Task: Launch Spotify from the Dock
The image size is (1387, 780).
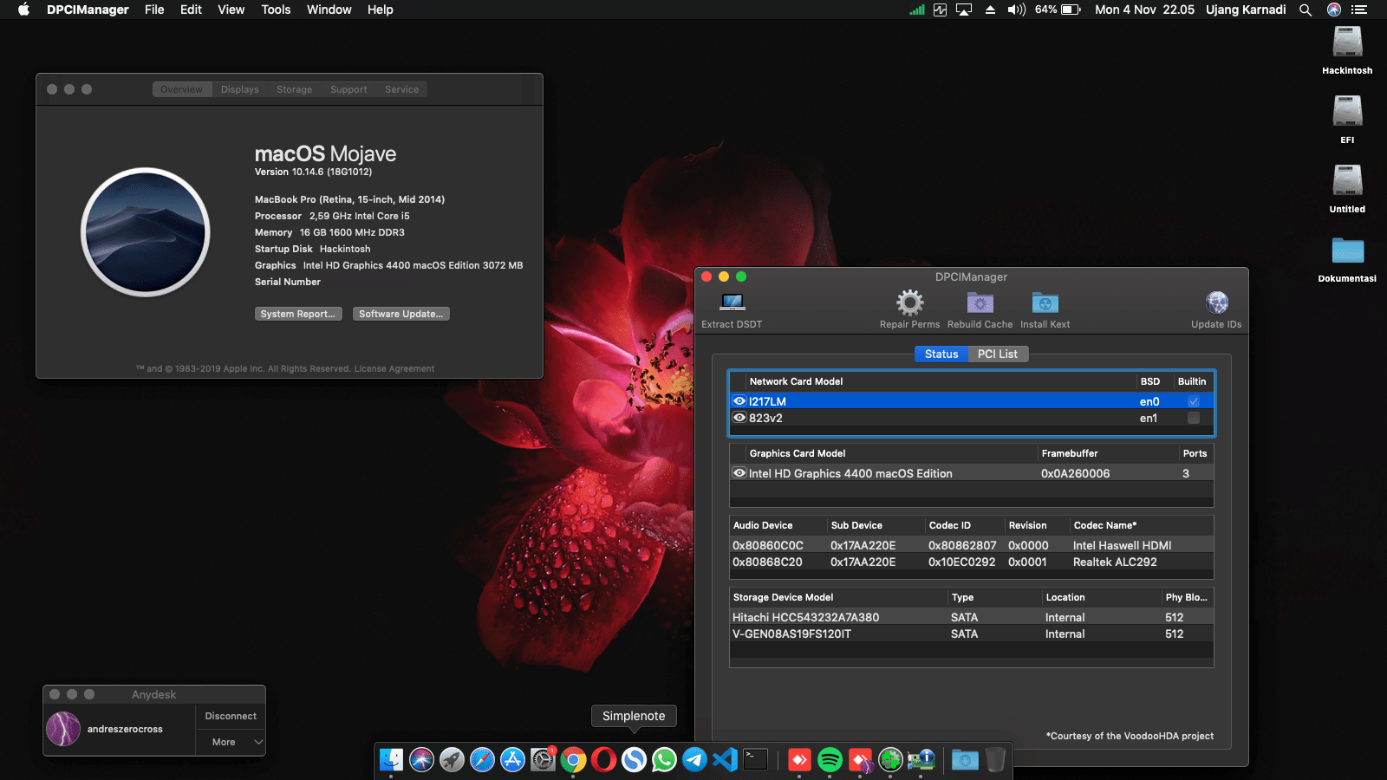Action: [x=830, y=760]
